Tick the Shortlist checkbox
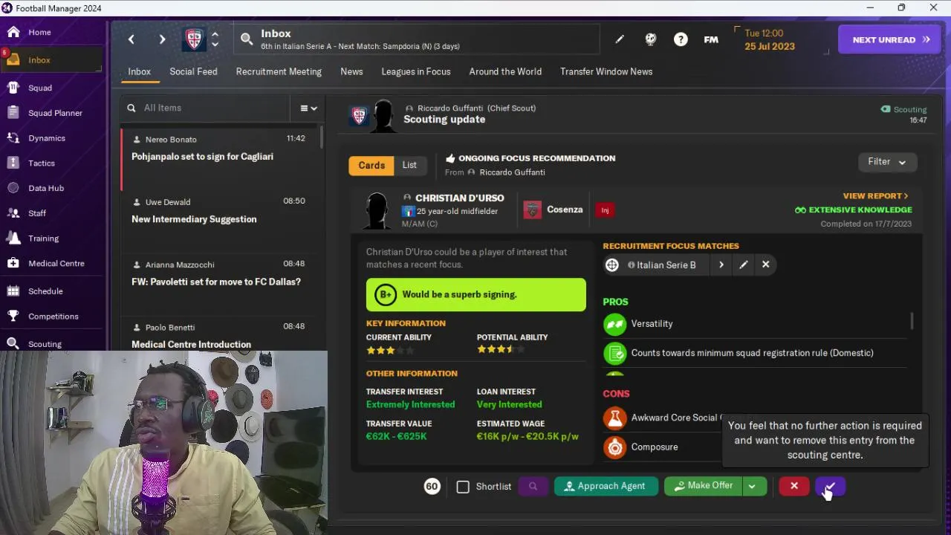 (x=463, y=487)
